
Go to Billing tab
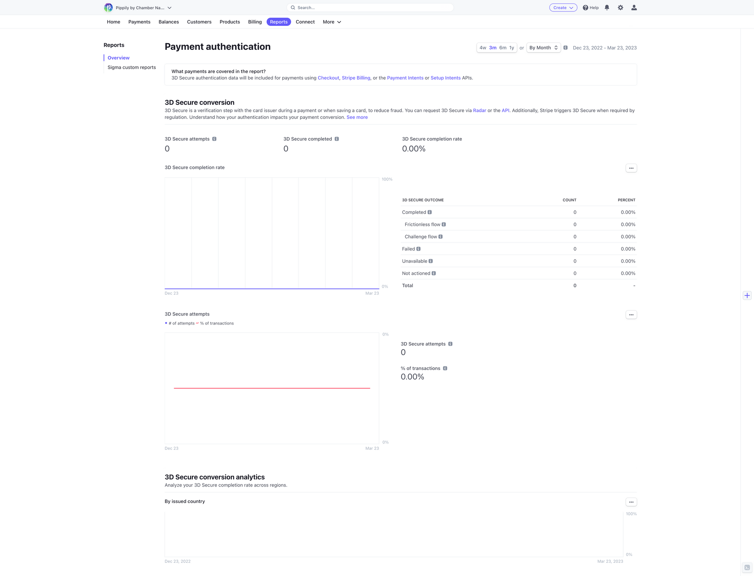(255, 22)
